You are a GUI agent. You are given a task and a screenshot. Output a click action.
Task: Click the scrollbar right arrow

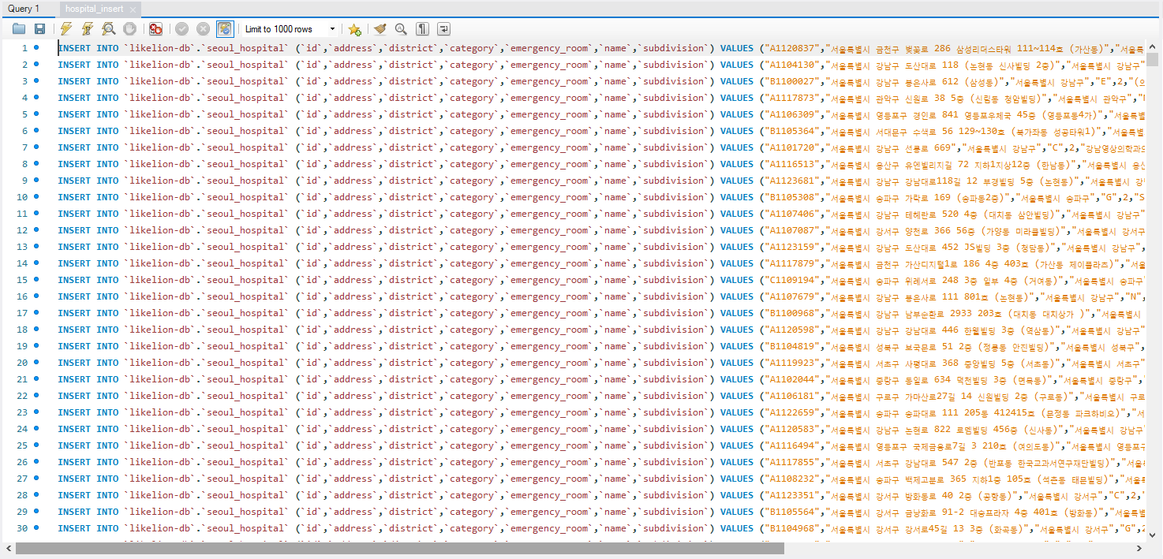pyautogui.click(x=1139, y=548)
